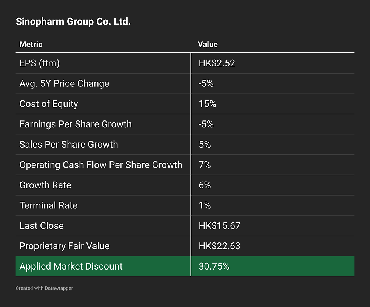Open the 'Created with Datawrapper' credit
The image size is (370, 307).
click(x=45, y=288)
